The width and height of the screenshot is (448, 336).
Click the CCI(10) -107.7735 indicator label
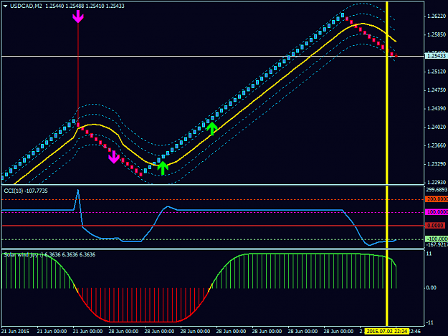point(26,191)
